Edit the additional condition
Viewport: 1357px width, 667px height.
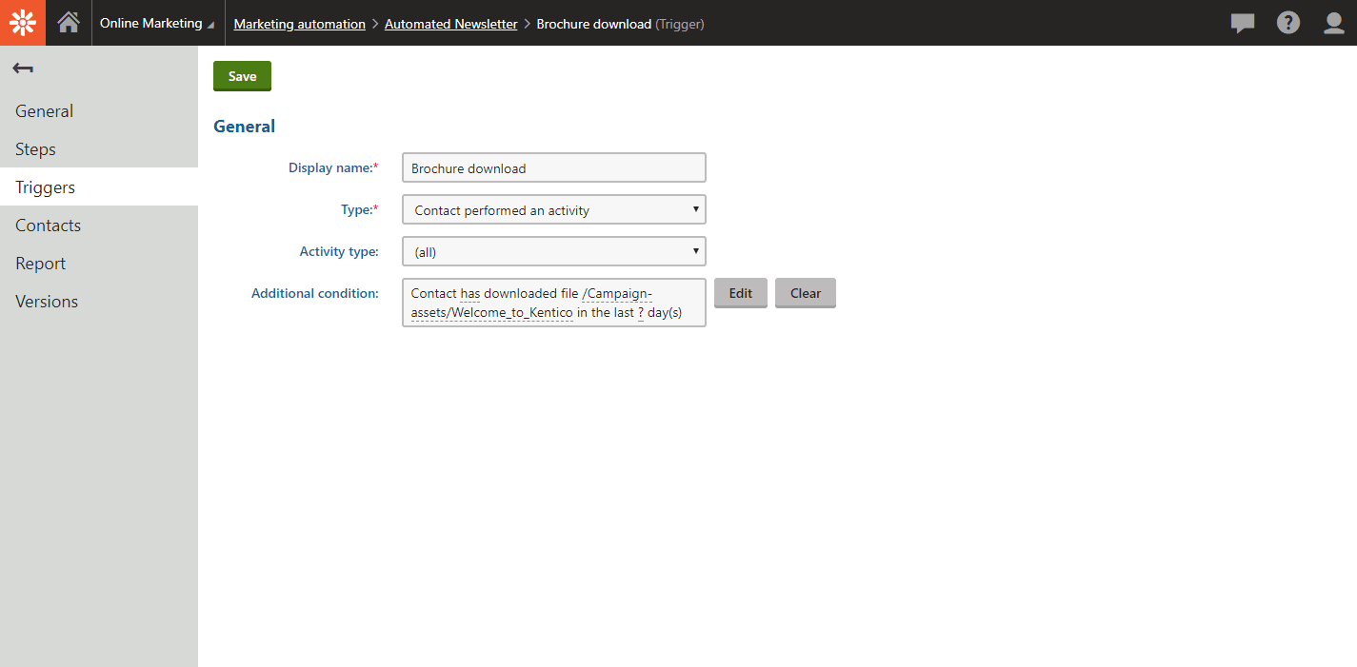point(741,293)
